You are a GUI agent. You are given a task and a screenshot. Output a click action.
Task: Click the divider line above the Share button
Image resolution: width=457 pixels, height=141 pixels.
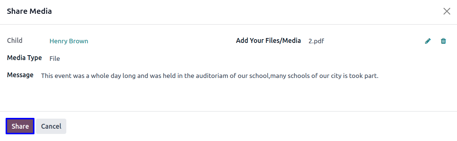tap(228, 111)
